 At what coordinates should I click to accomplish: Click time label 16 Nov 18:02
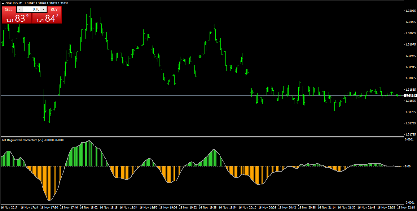click(89, 208)
